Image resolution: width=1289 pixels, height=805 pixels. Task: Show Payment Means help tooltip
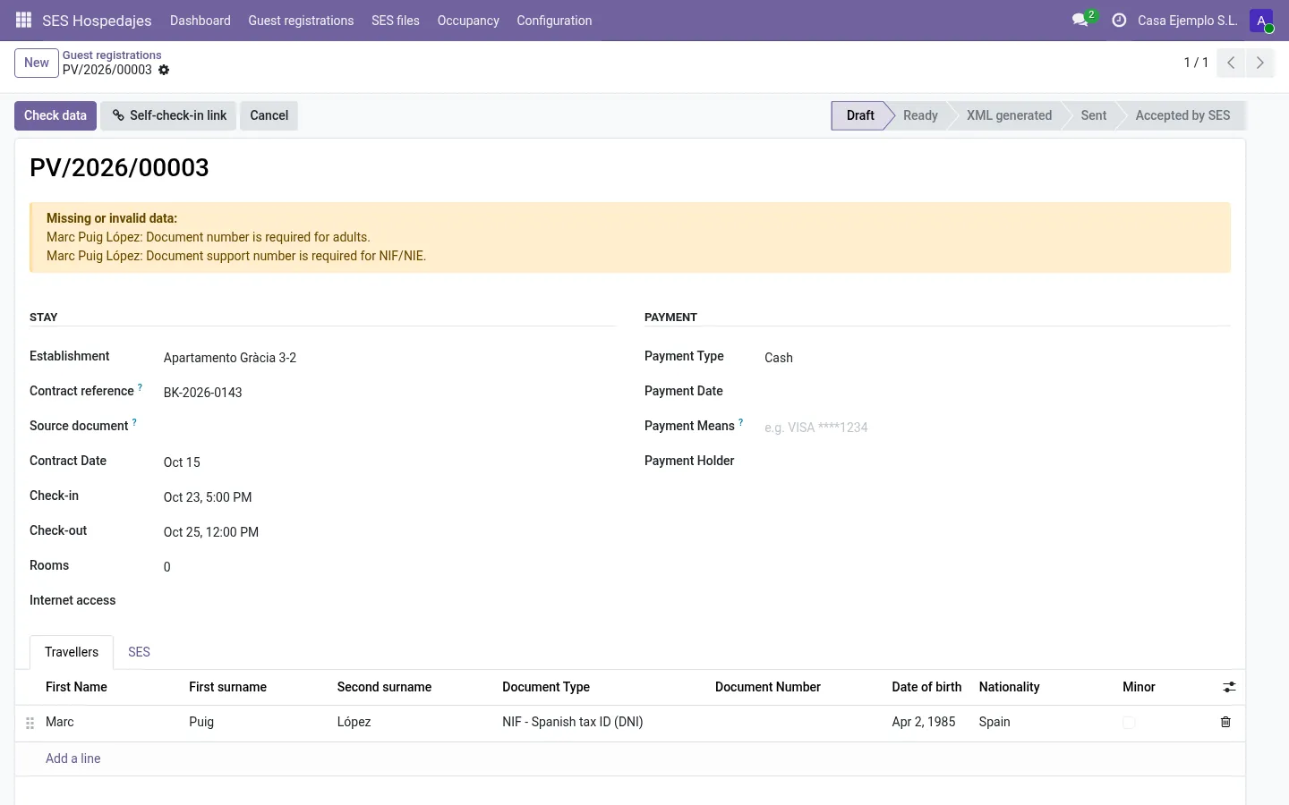740,422
